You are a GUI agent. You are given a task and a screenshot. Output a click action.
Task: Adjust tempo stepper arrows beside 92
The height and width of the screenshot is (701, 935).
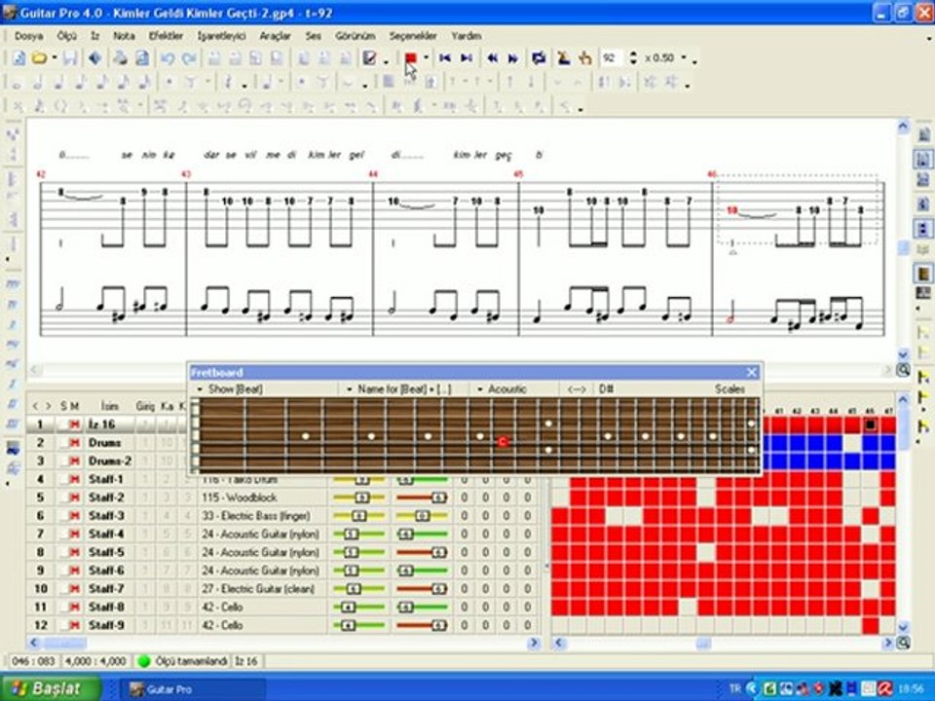633,57
